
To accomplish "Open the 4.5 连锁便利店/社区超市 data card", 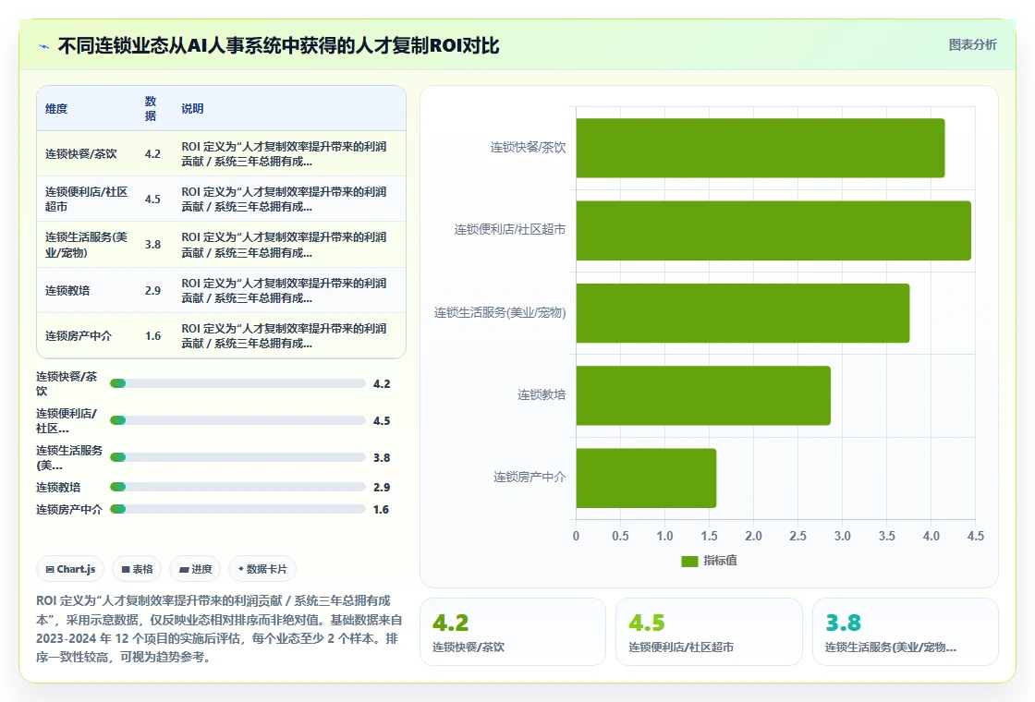I will [x=709, y=632].
